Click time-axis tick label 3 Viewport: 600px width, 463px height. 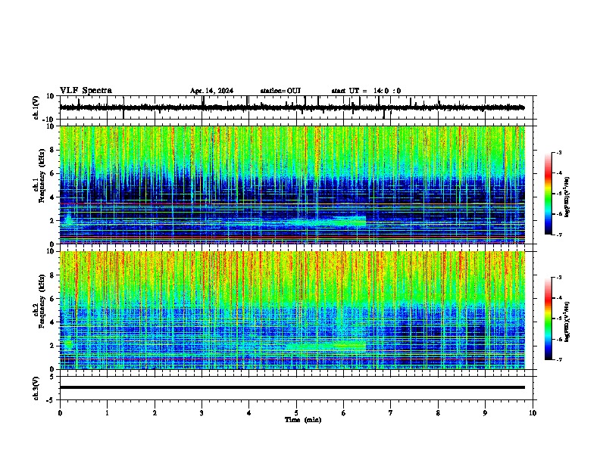[x=202, y=413]
